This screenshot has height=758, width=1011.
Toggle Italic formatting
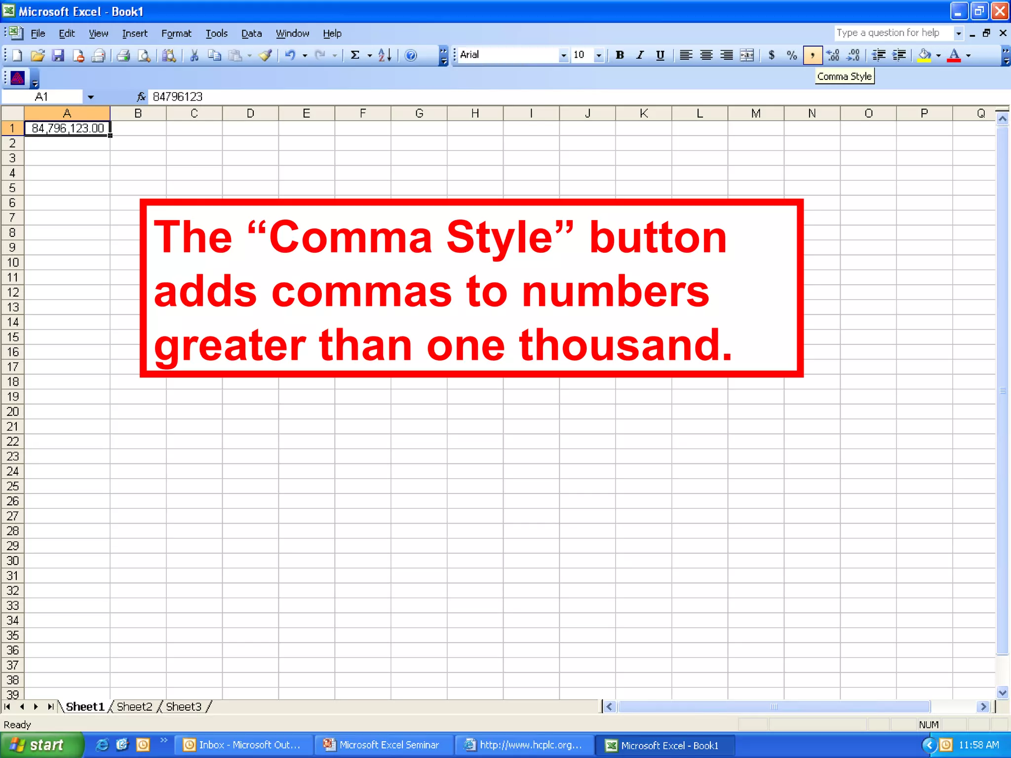(640, 55)
